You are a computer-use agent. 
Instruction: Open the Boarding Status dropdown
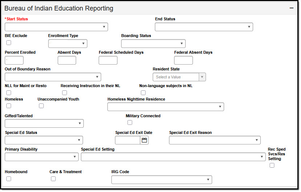point(153,44)
